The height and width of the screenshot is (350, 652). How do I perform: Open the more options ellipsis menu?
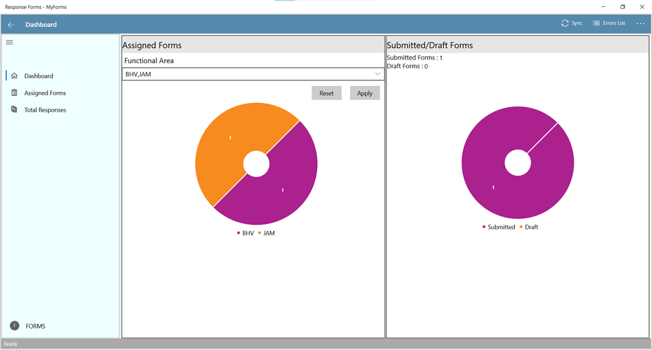coord(640,24)
